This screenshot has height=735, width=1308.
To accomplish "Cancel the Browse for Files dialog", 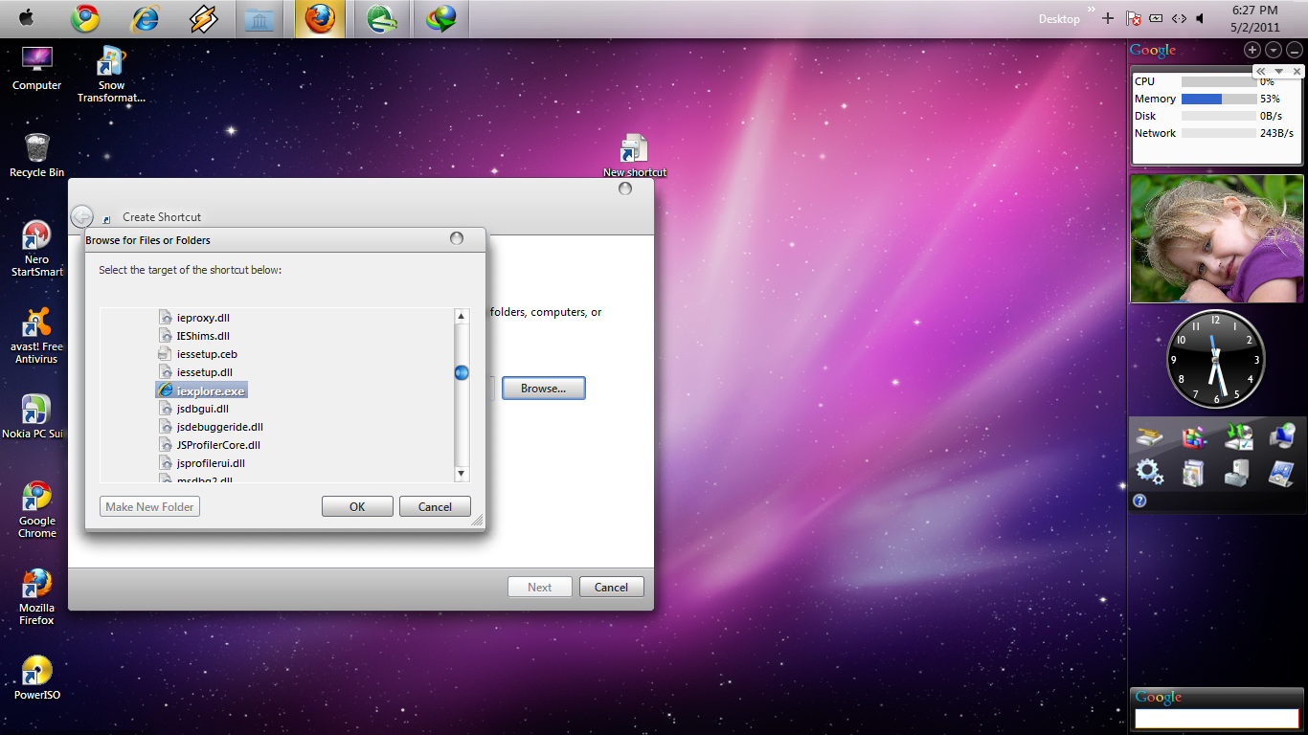I will click(x=435, y=506).
